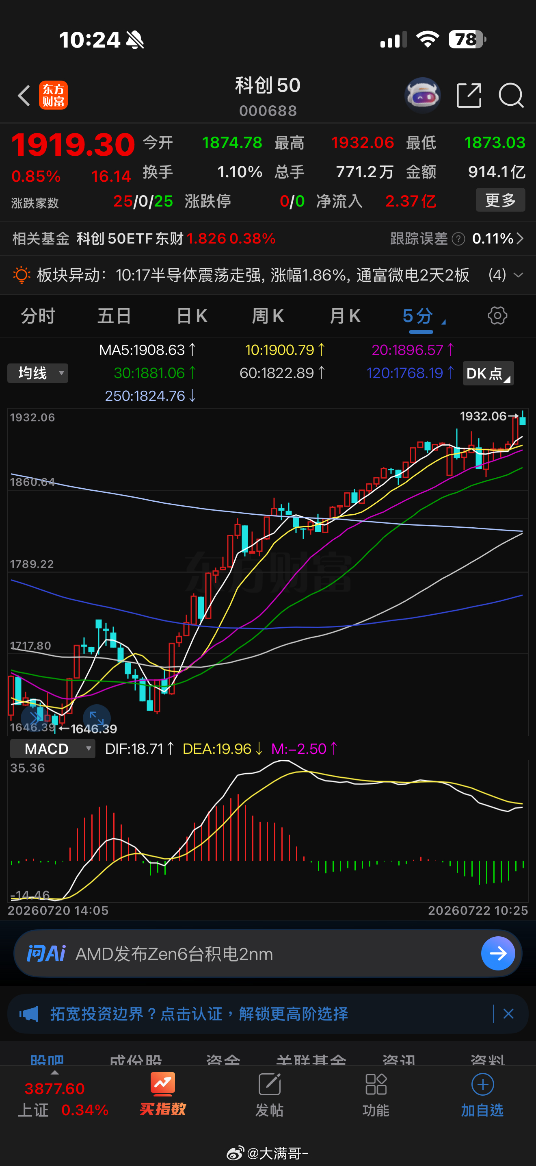The height and width of the screenshot is (1166, 536).
Task: Tap the megaphone announcement icon
Action: tap(28, 1014)
